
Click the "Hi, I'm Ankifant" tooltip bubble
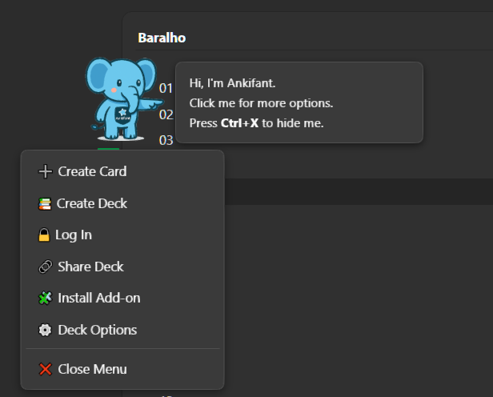[x=299, y=102]
